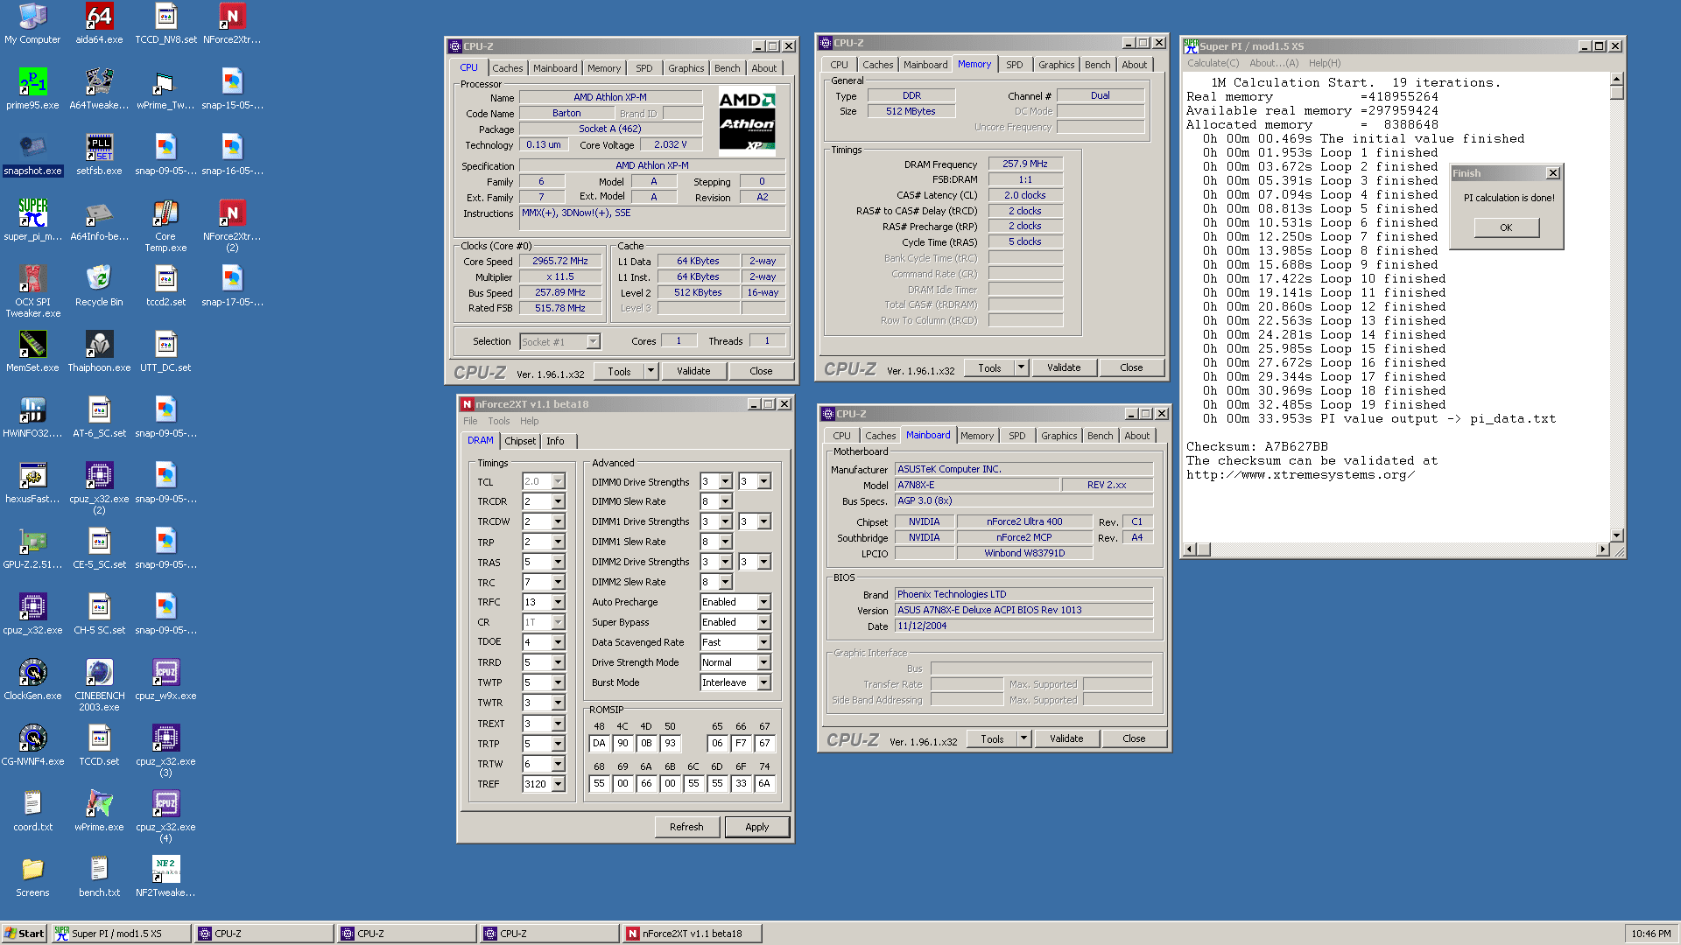Open HWiNFO32 desktop icon
Image resolution: width=1681 pixels, height=945 pixels.
32,416
